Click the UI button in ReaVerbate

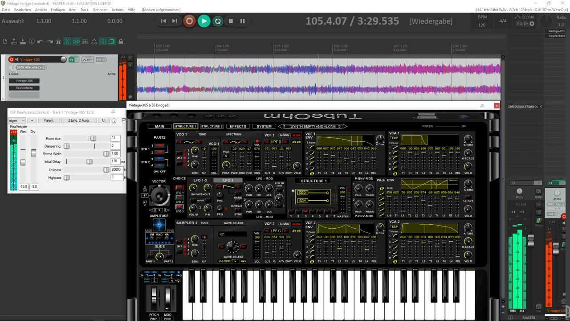(x=103, y=120)
